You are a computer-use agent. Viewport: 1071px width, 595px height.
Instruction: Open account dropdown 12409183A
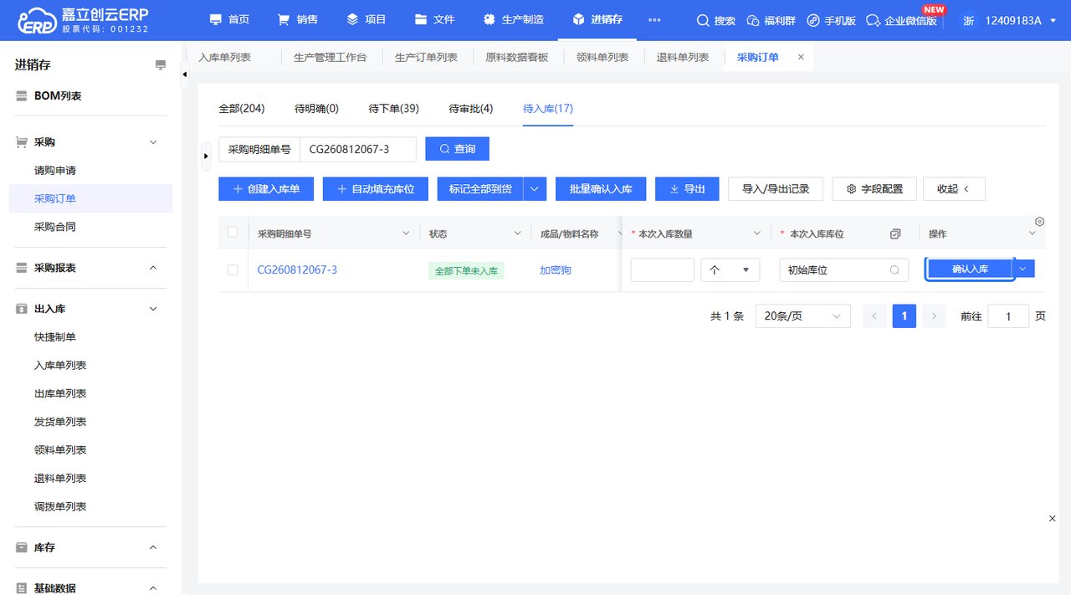click(1021, 20)
